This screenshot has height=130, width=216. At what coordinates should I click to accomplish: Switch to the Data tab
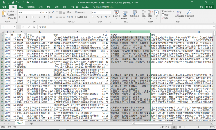(49, 7)
